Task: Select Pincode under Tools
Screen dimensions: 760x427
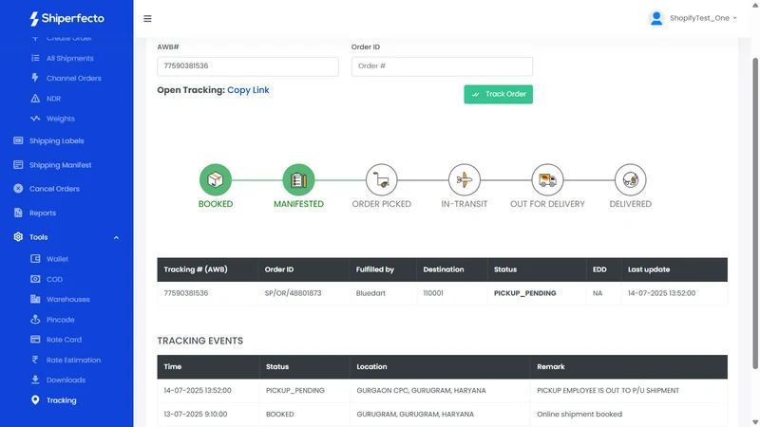Action: click(x=61, y=320)
